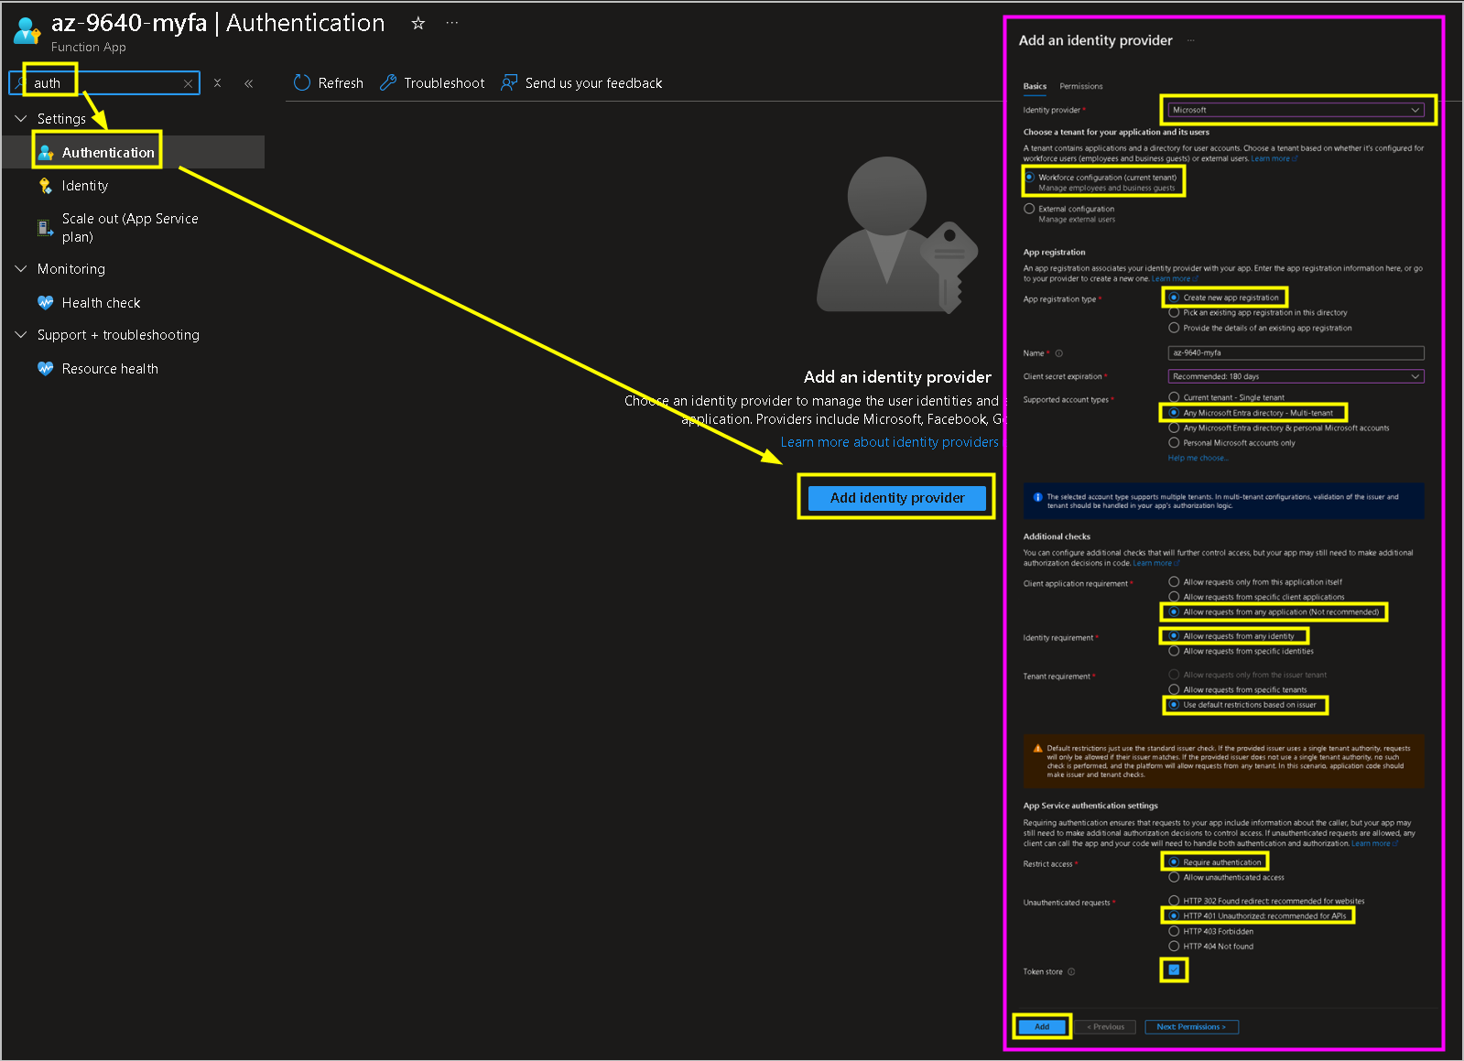Select External configuration tenant option

point(1030,209)
